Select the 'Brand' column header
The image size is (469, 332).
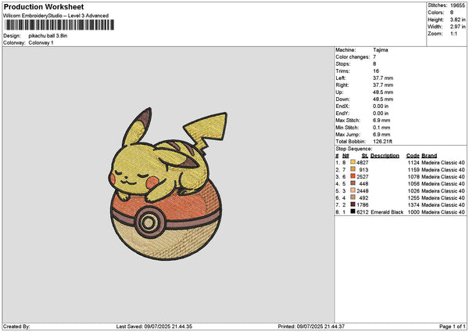(x=429, y=156)
